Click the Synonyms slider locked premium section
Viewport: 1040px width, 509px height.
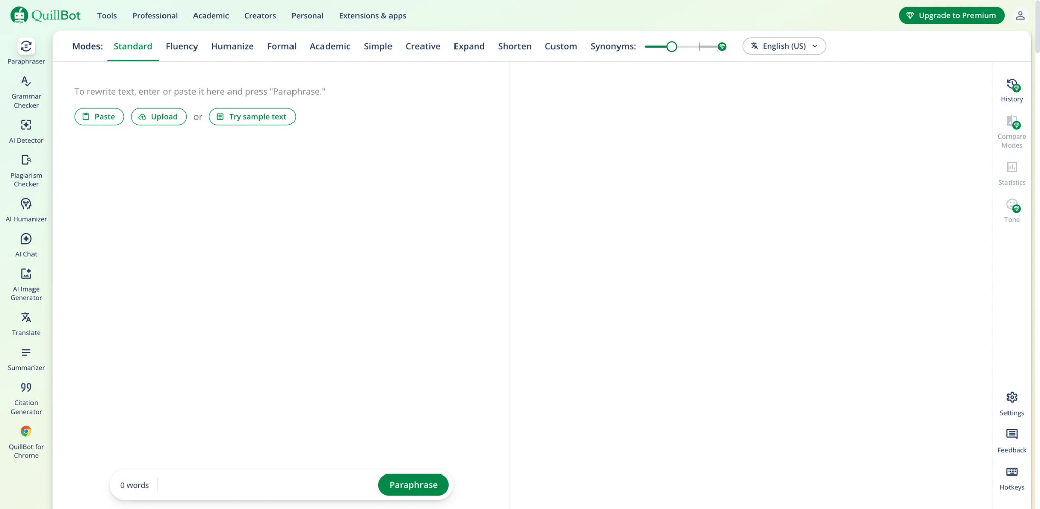(x=708, y=47)
